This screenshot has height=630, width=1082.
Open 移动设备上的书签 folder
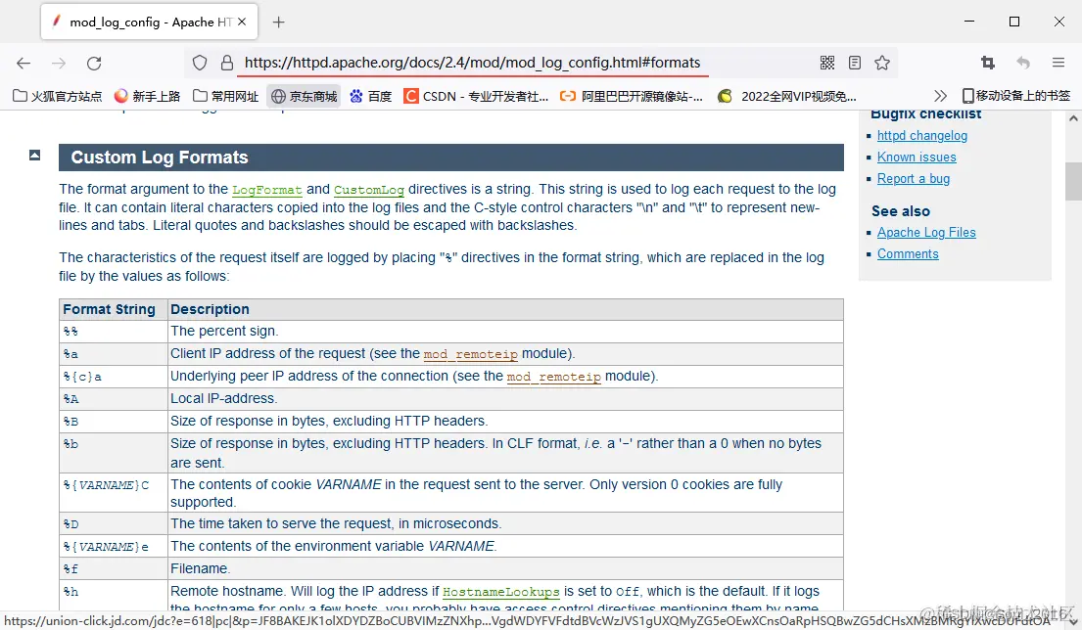click(x=1016, y=96)
